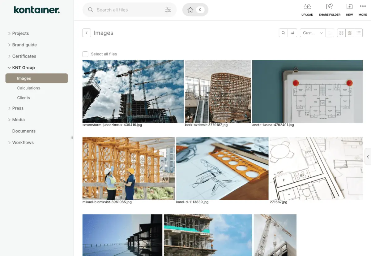The width and height of the screenshot is (371, 256).
Task: Open the advanced search filter icon
Action: [168, 10]
